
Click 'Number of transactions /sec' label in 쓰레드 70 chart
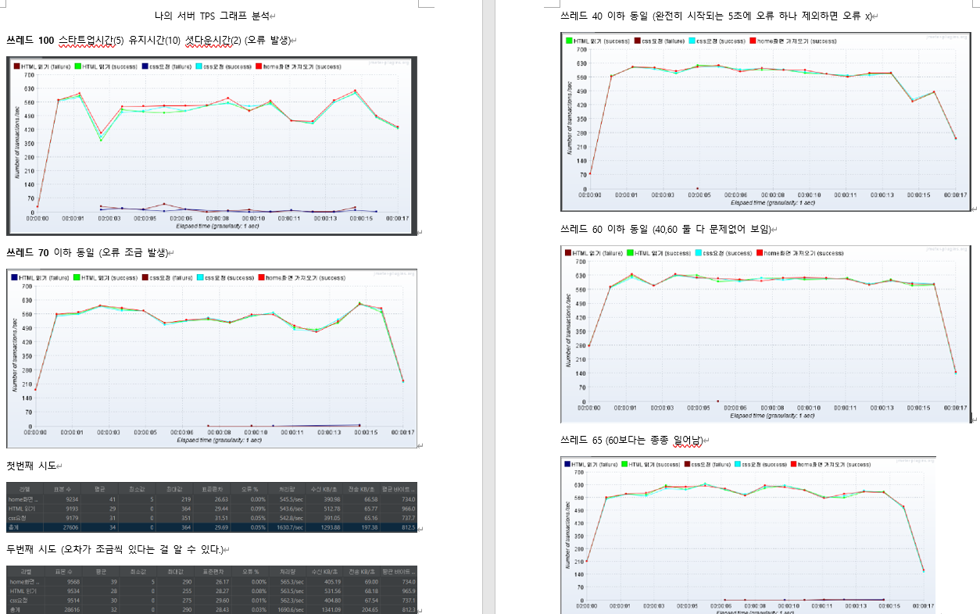(x=15, y=355)
